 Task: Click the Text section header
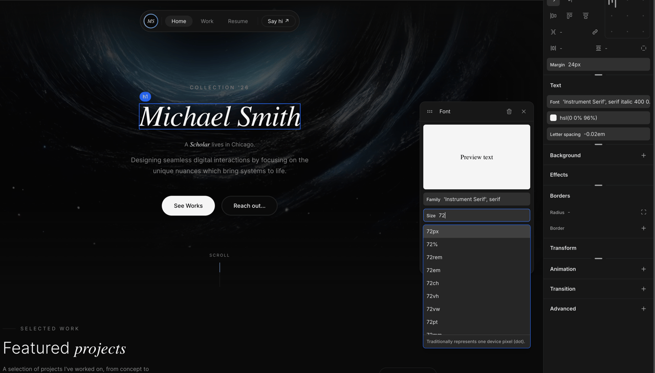click(556, 85)
